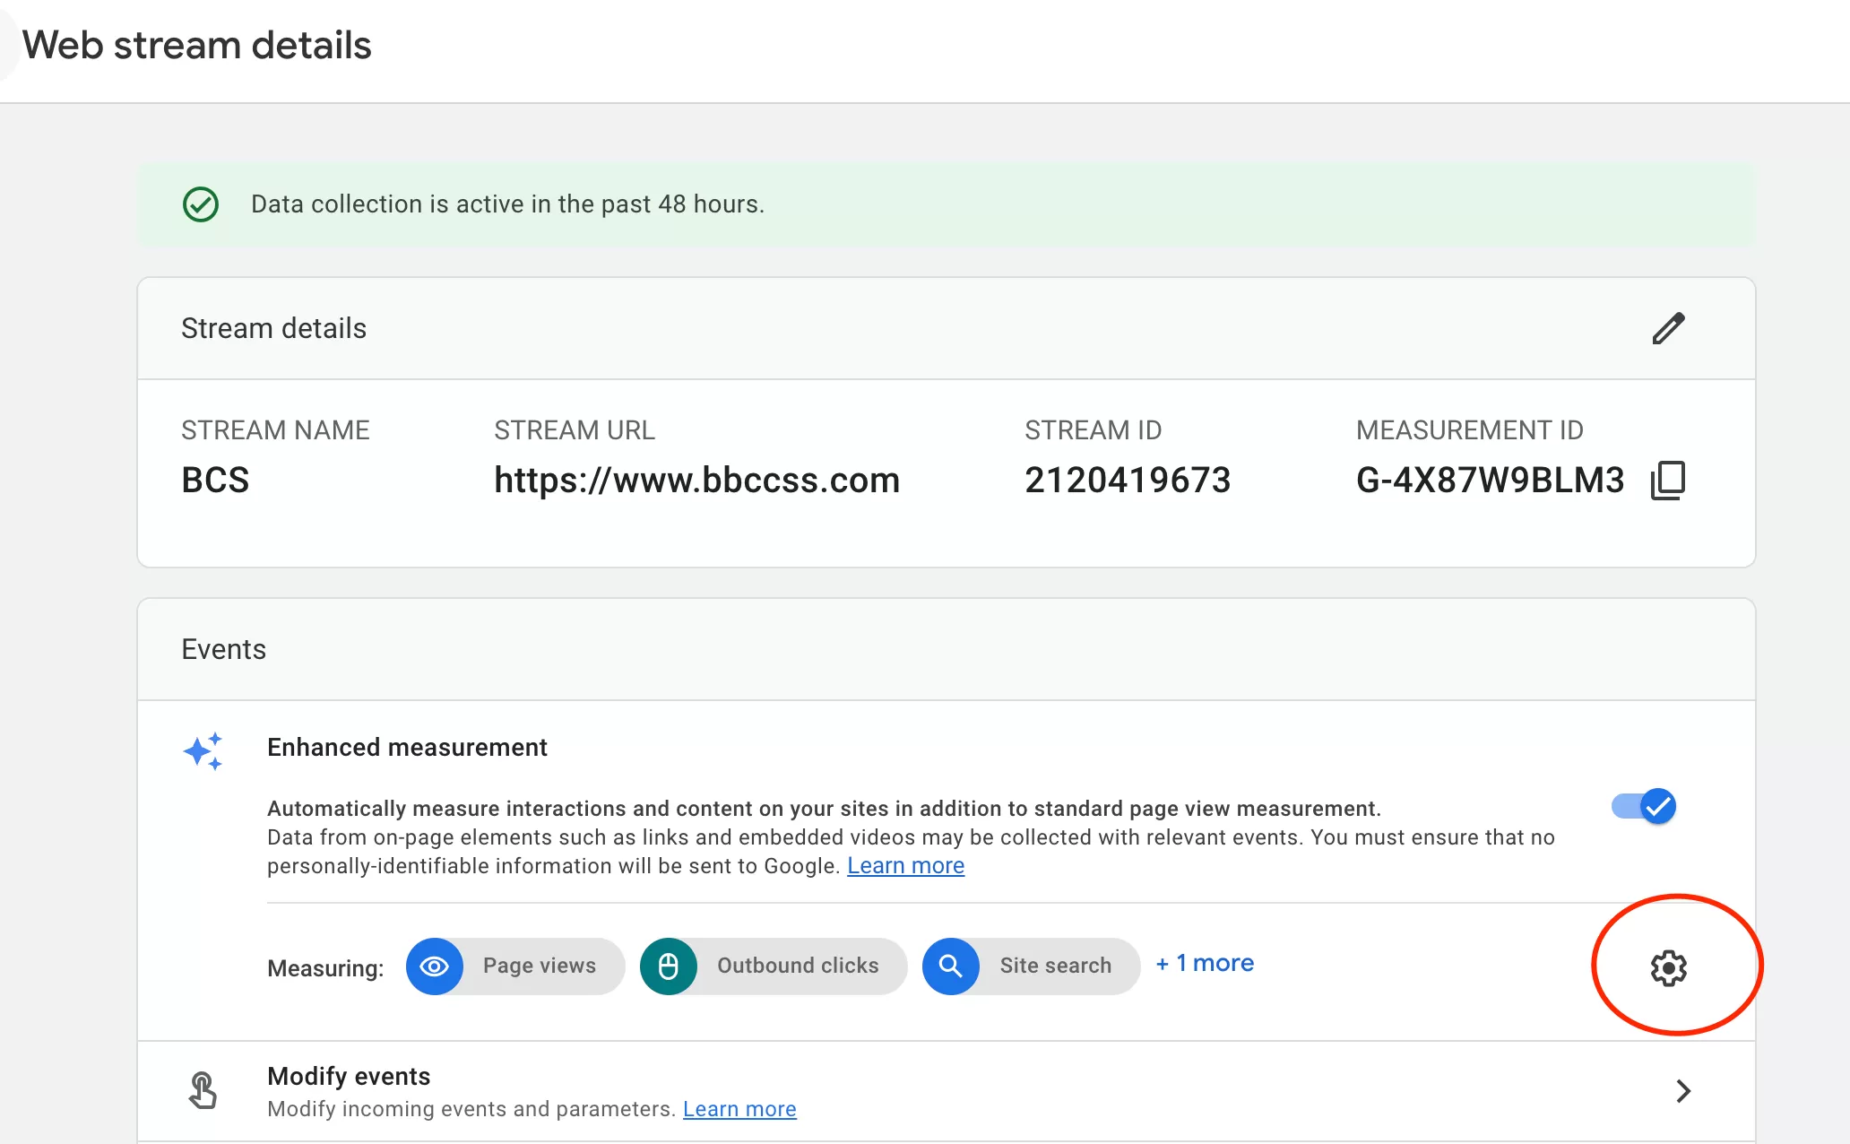Click the Modify events touch icon
1850x1144 pixels.
click(x=203, y=1091)
